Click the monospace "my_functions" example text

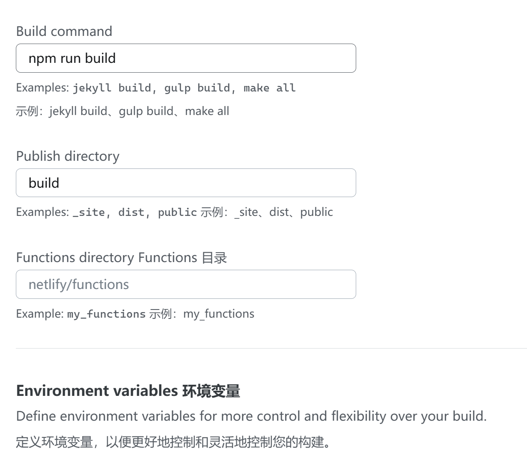coord(106,314)
